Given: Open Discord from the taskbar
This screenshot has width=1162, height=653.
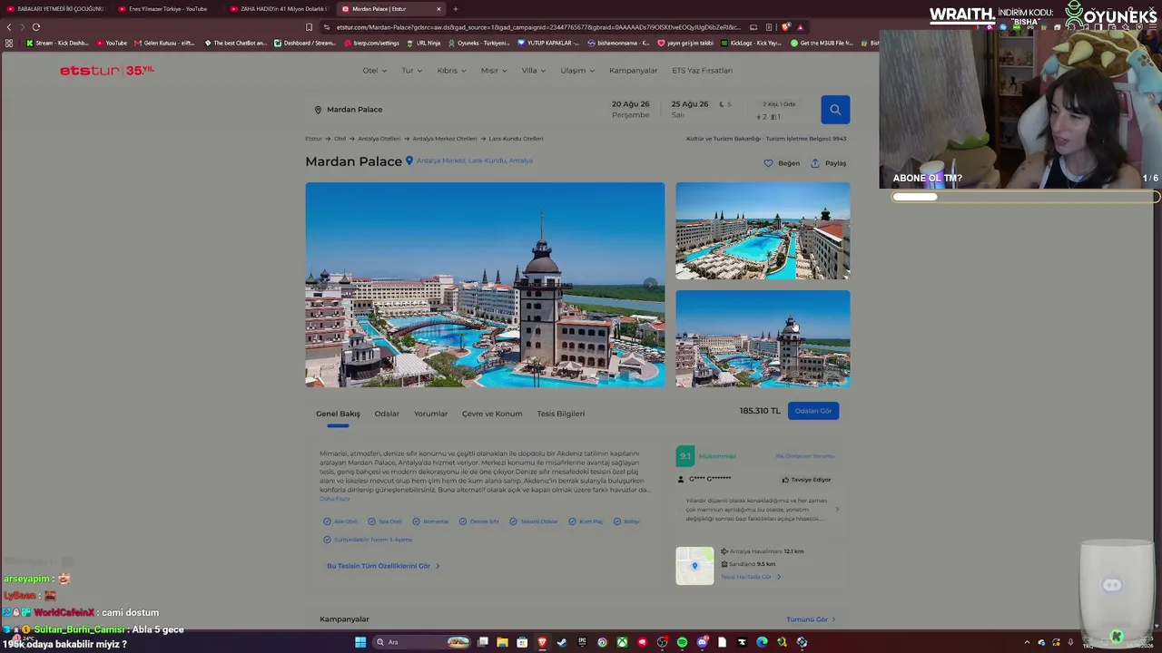Looking at the screenshot, I should [702, 642].
